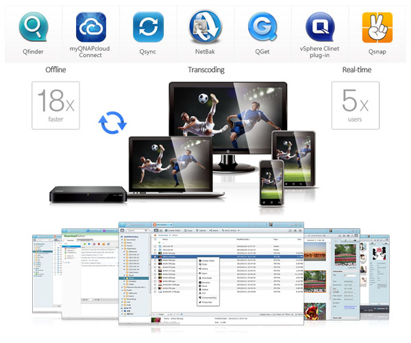Tick the select-all checkbox in file list header
411x343 pixels.
(155, 239)
